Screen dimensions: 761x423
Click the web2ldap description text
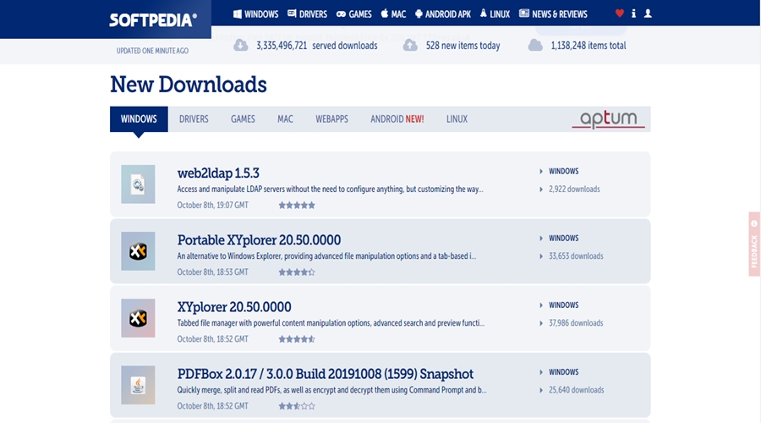(x=330, y=189)
